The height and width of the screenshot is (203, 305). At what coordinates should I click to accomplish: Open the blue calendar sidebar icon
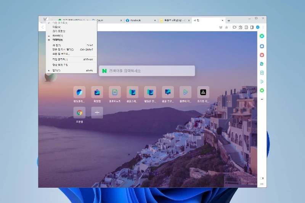coord(262,46)
